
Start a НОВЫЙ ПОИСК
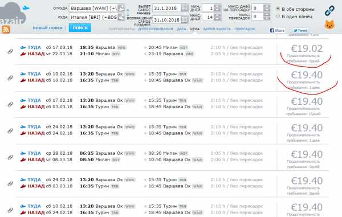pos(48,28)
